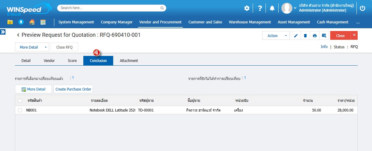Open the notifications bell
This screenshot has height=151, width=372.
pos(272,8)
